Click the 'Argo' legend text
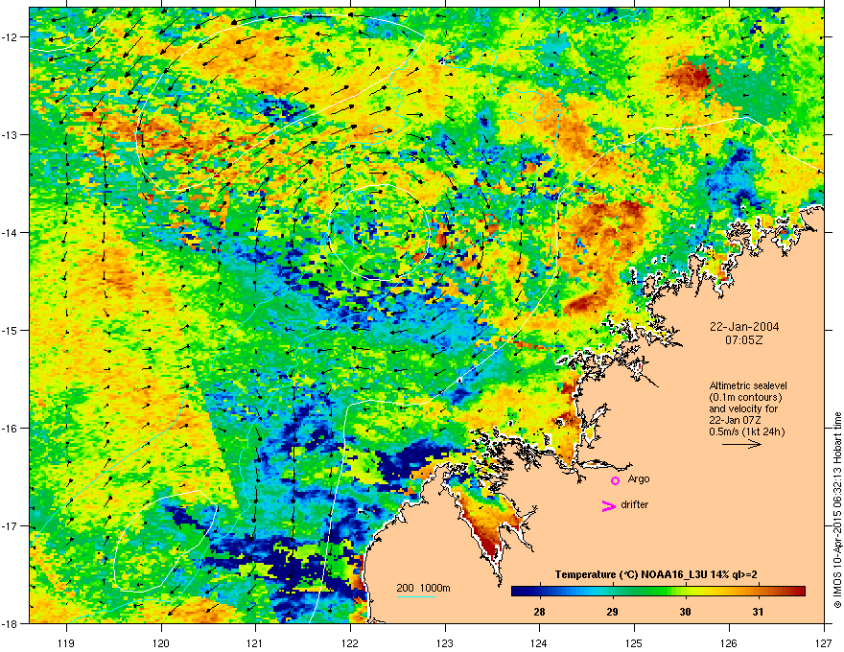The height and width of the screenshot is (652, 844). click(x=639, y=478)
